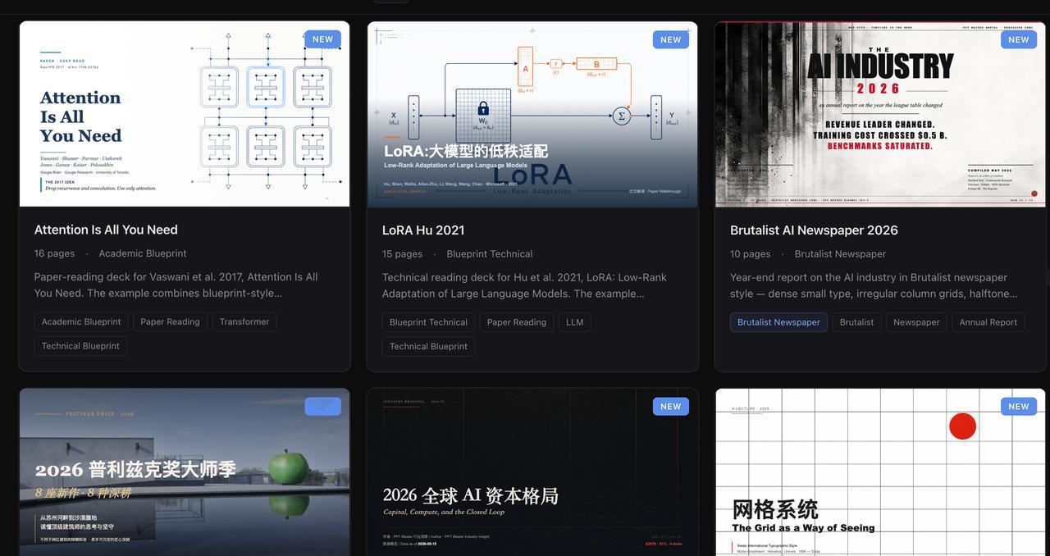
Task: Click 'Blueprint Technical' style label beside 15 pages
Action: [490, 253]
